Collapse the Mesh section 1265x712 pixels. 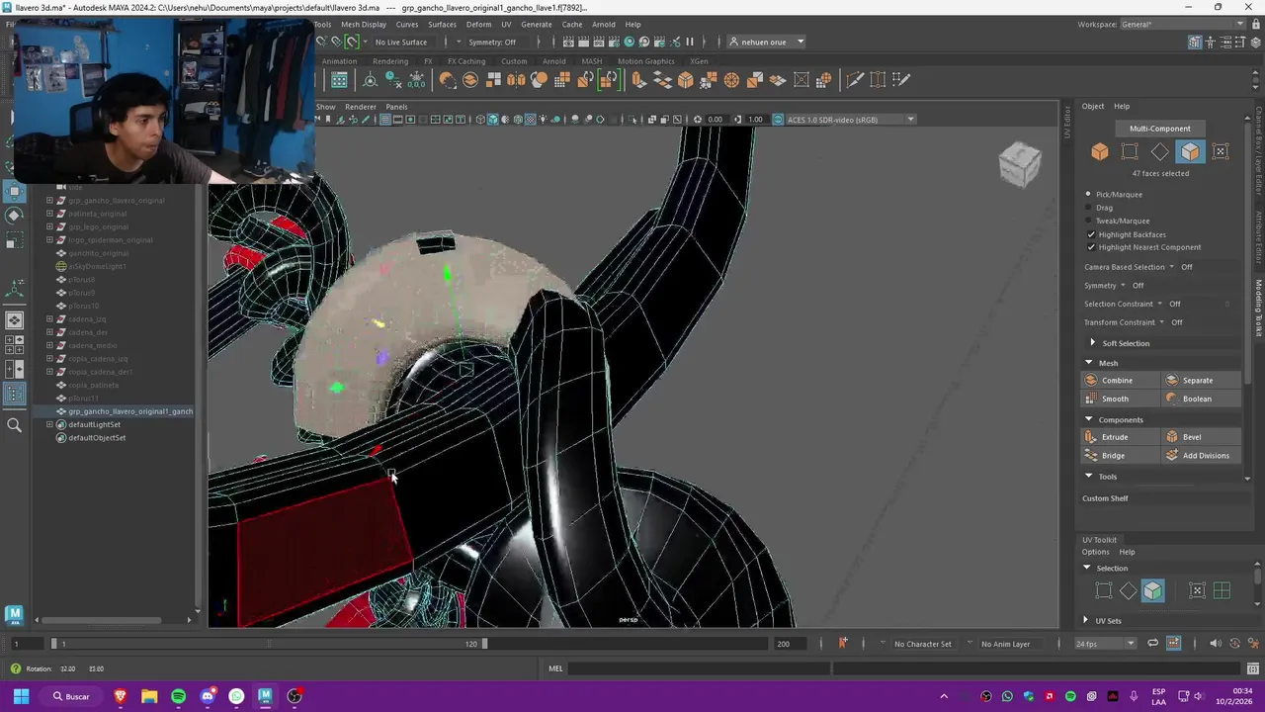coord(1089,363)
